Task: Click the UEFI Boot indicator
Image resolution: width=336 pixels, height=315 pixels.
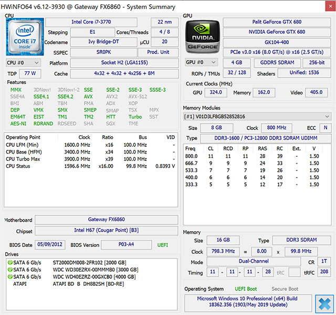Action: [x=246, y=289]
